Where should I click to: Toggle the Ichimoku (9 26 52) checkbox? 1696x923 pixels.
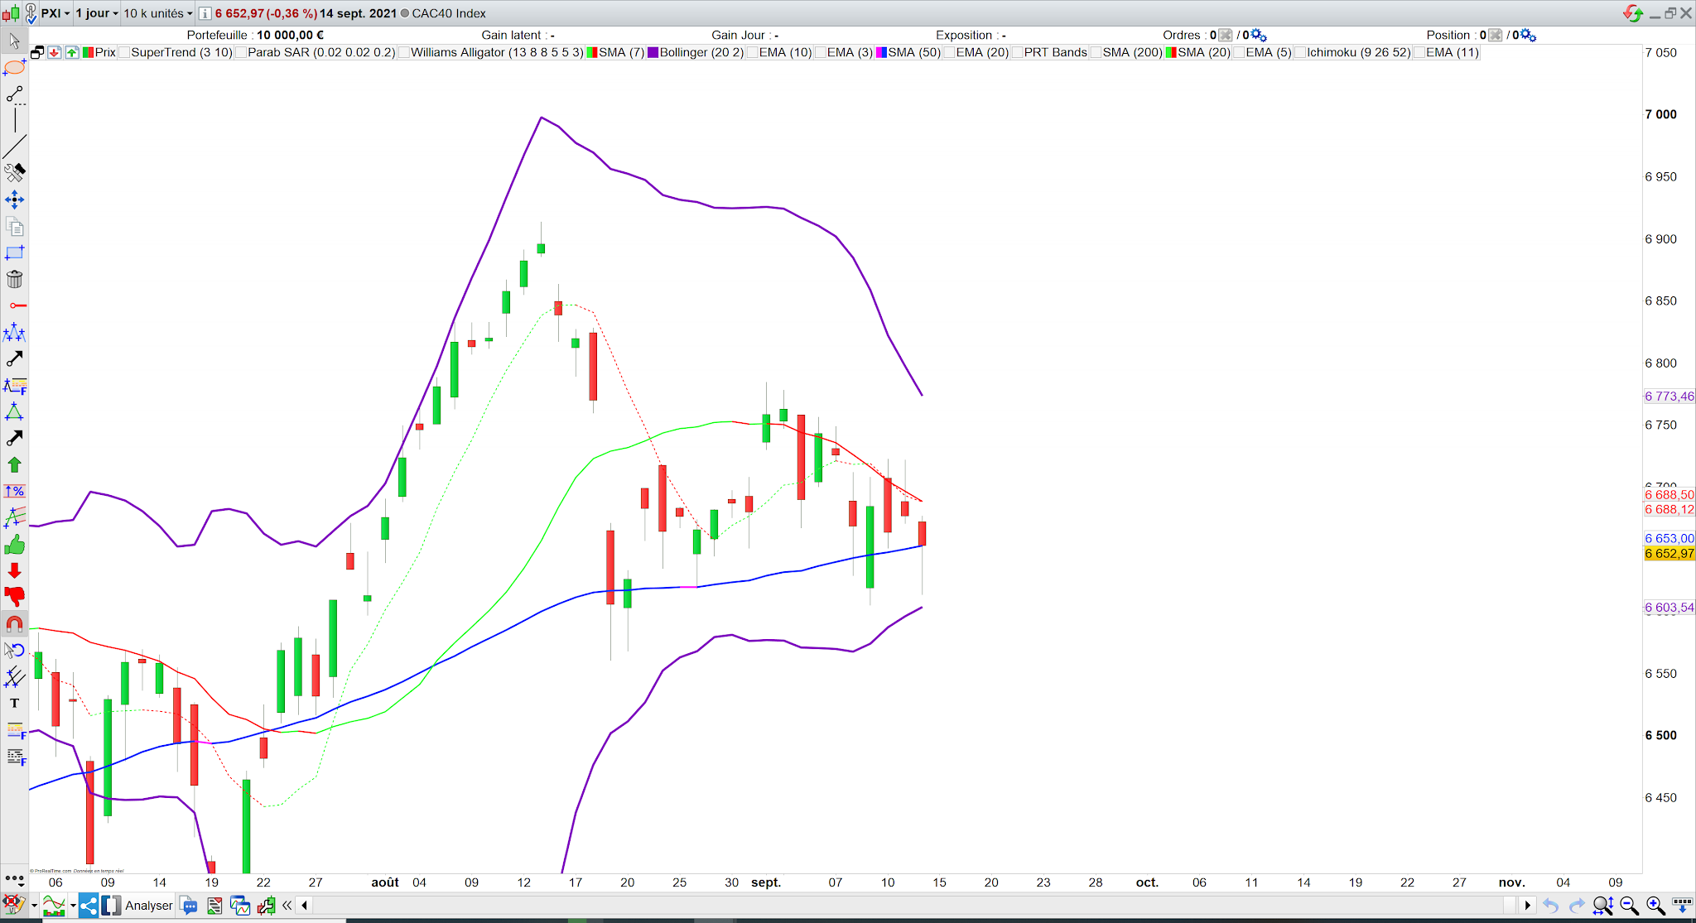[1300, 52]
